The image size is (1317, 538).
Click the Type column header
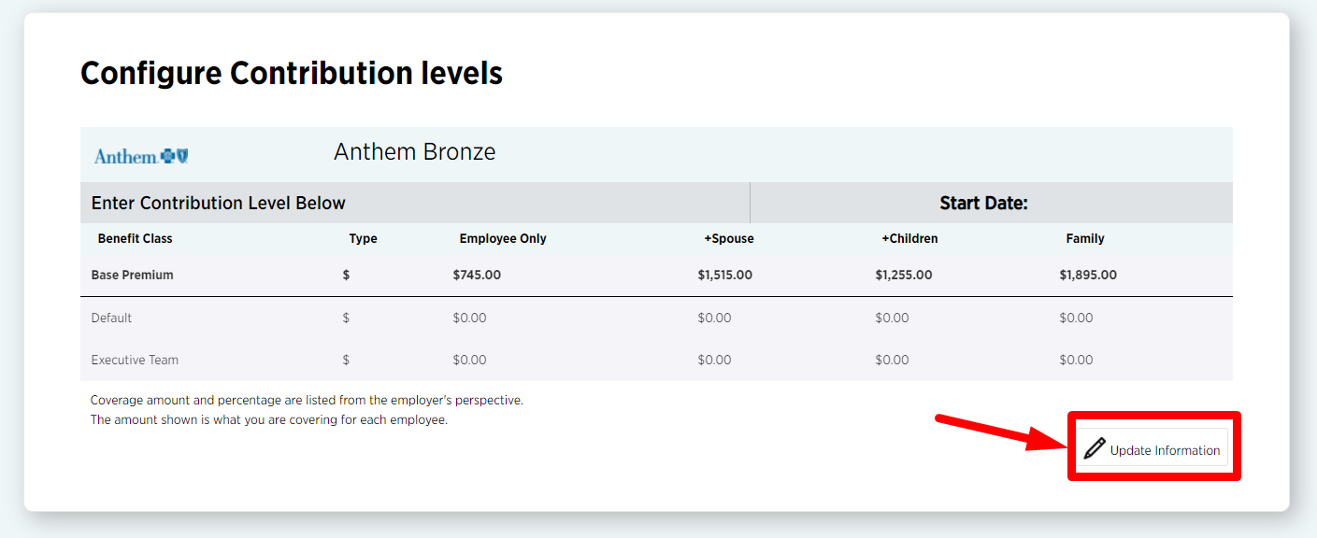coord(363,238)
